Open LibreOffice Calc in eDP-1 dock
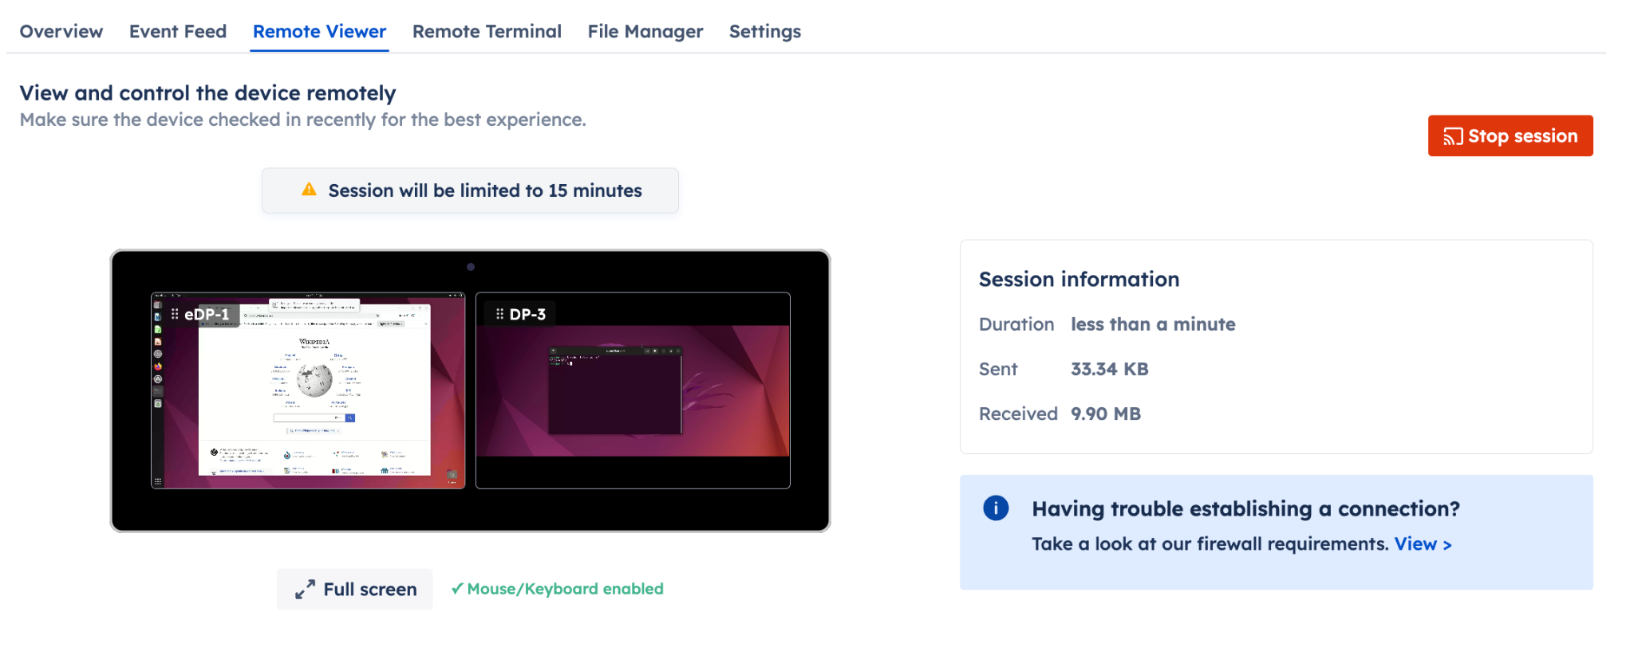 pos(158,329)
